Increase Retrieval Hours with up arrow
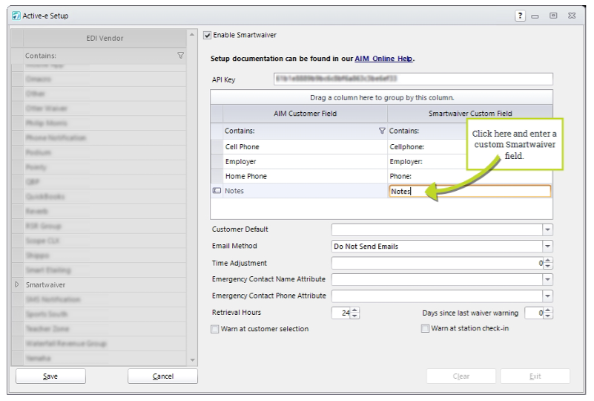This screenshot has width=594, height=401. (354, 310)
